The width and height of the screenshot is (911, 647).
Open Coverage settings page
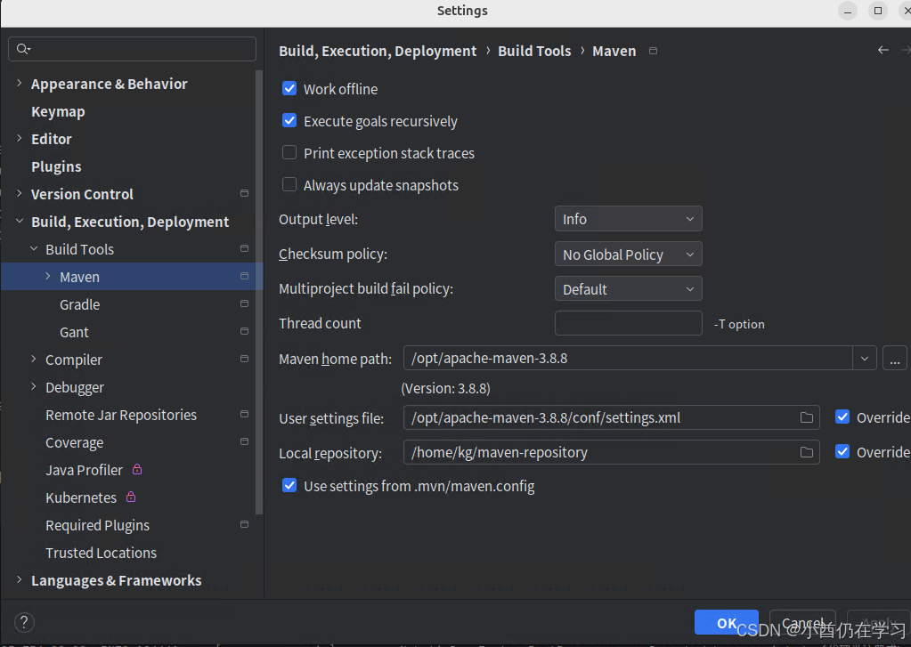pos(75,442)
